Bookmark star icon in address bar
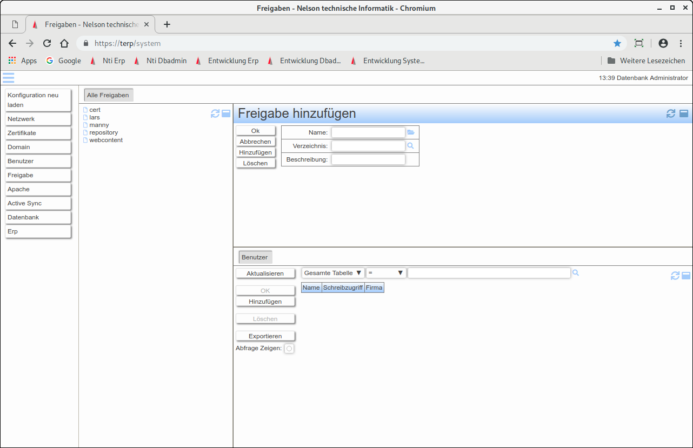 coord(617,43)
